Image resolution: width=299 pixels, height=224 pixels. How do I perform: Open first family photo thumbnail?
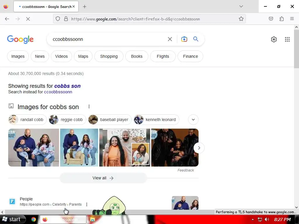34,148
